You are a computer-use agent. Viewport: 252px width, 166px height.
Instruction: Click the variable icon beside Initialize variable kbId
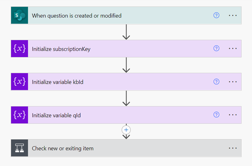20,82
